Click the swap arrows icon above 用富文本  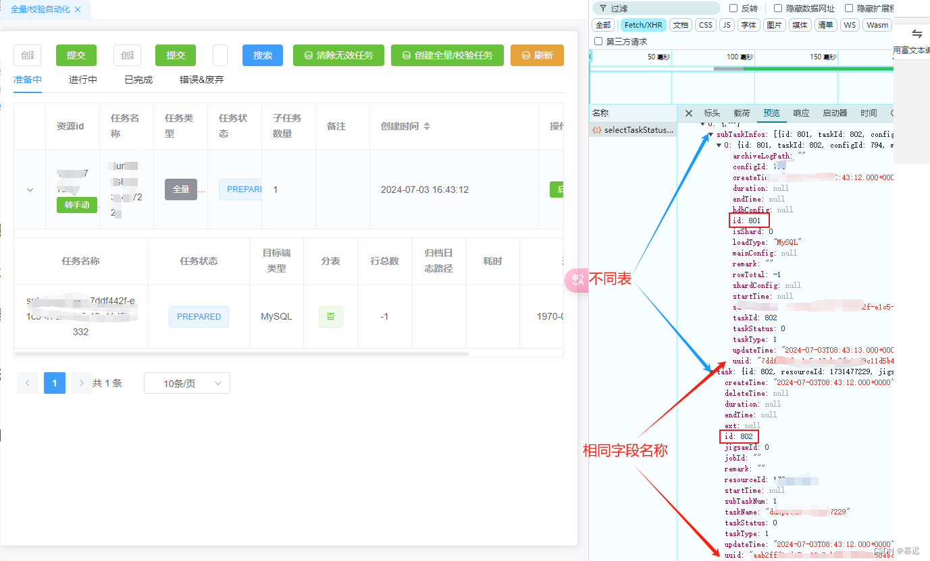click(x=916, y=34)
